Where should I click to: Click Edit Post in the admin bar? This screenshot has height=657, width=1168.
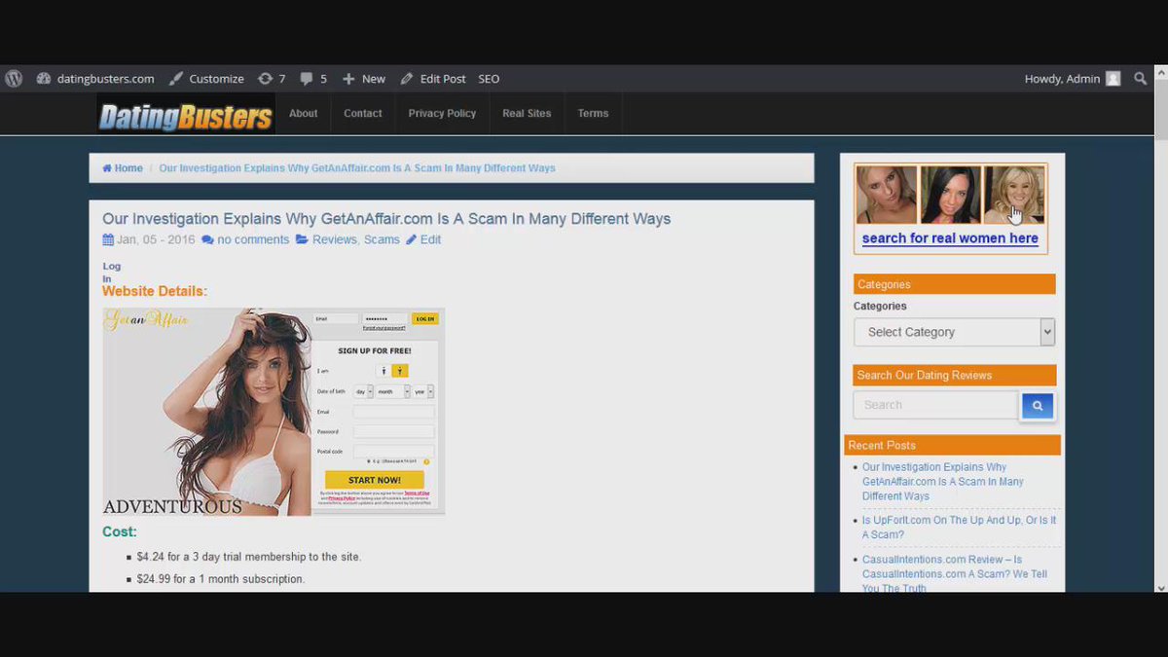tap(433, 79)
